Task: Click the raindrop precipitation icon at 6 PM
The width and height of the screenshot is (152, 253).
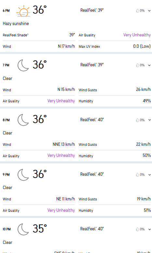Action: click(137, 11)
